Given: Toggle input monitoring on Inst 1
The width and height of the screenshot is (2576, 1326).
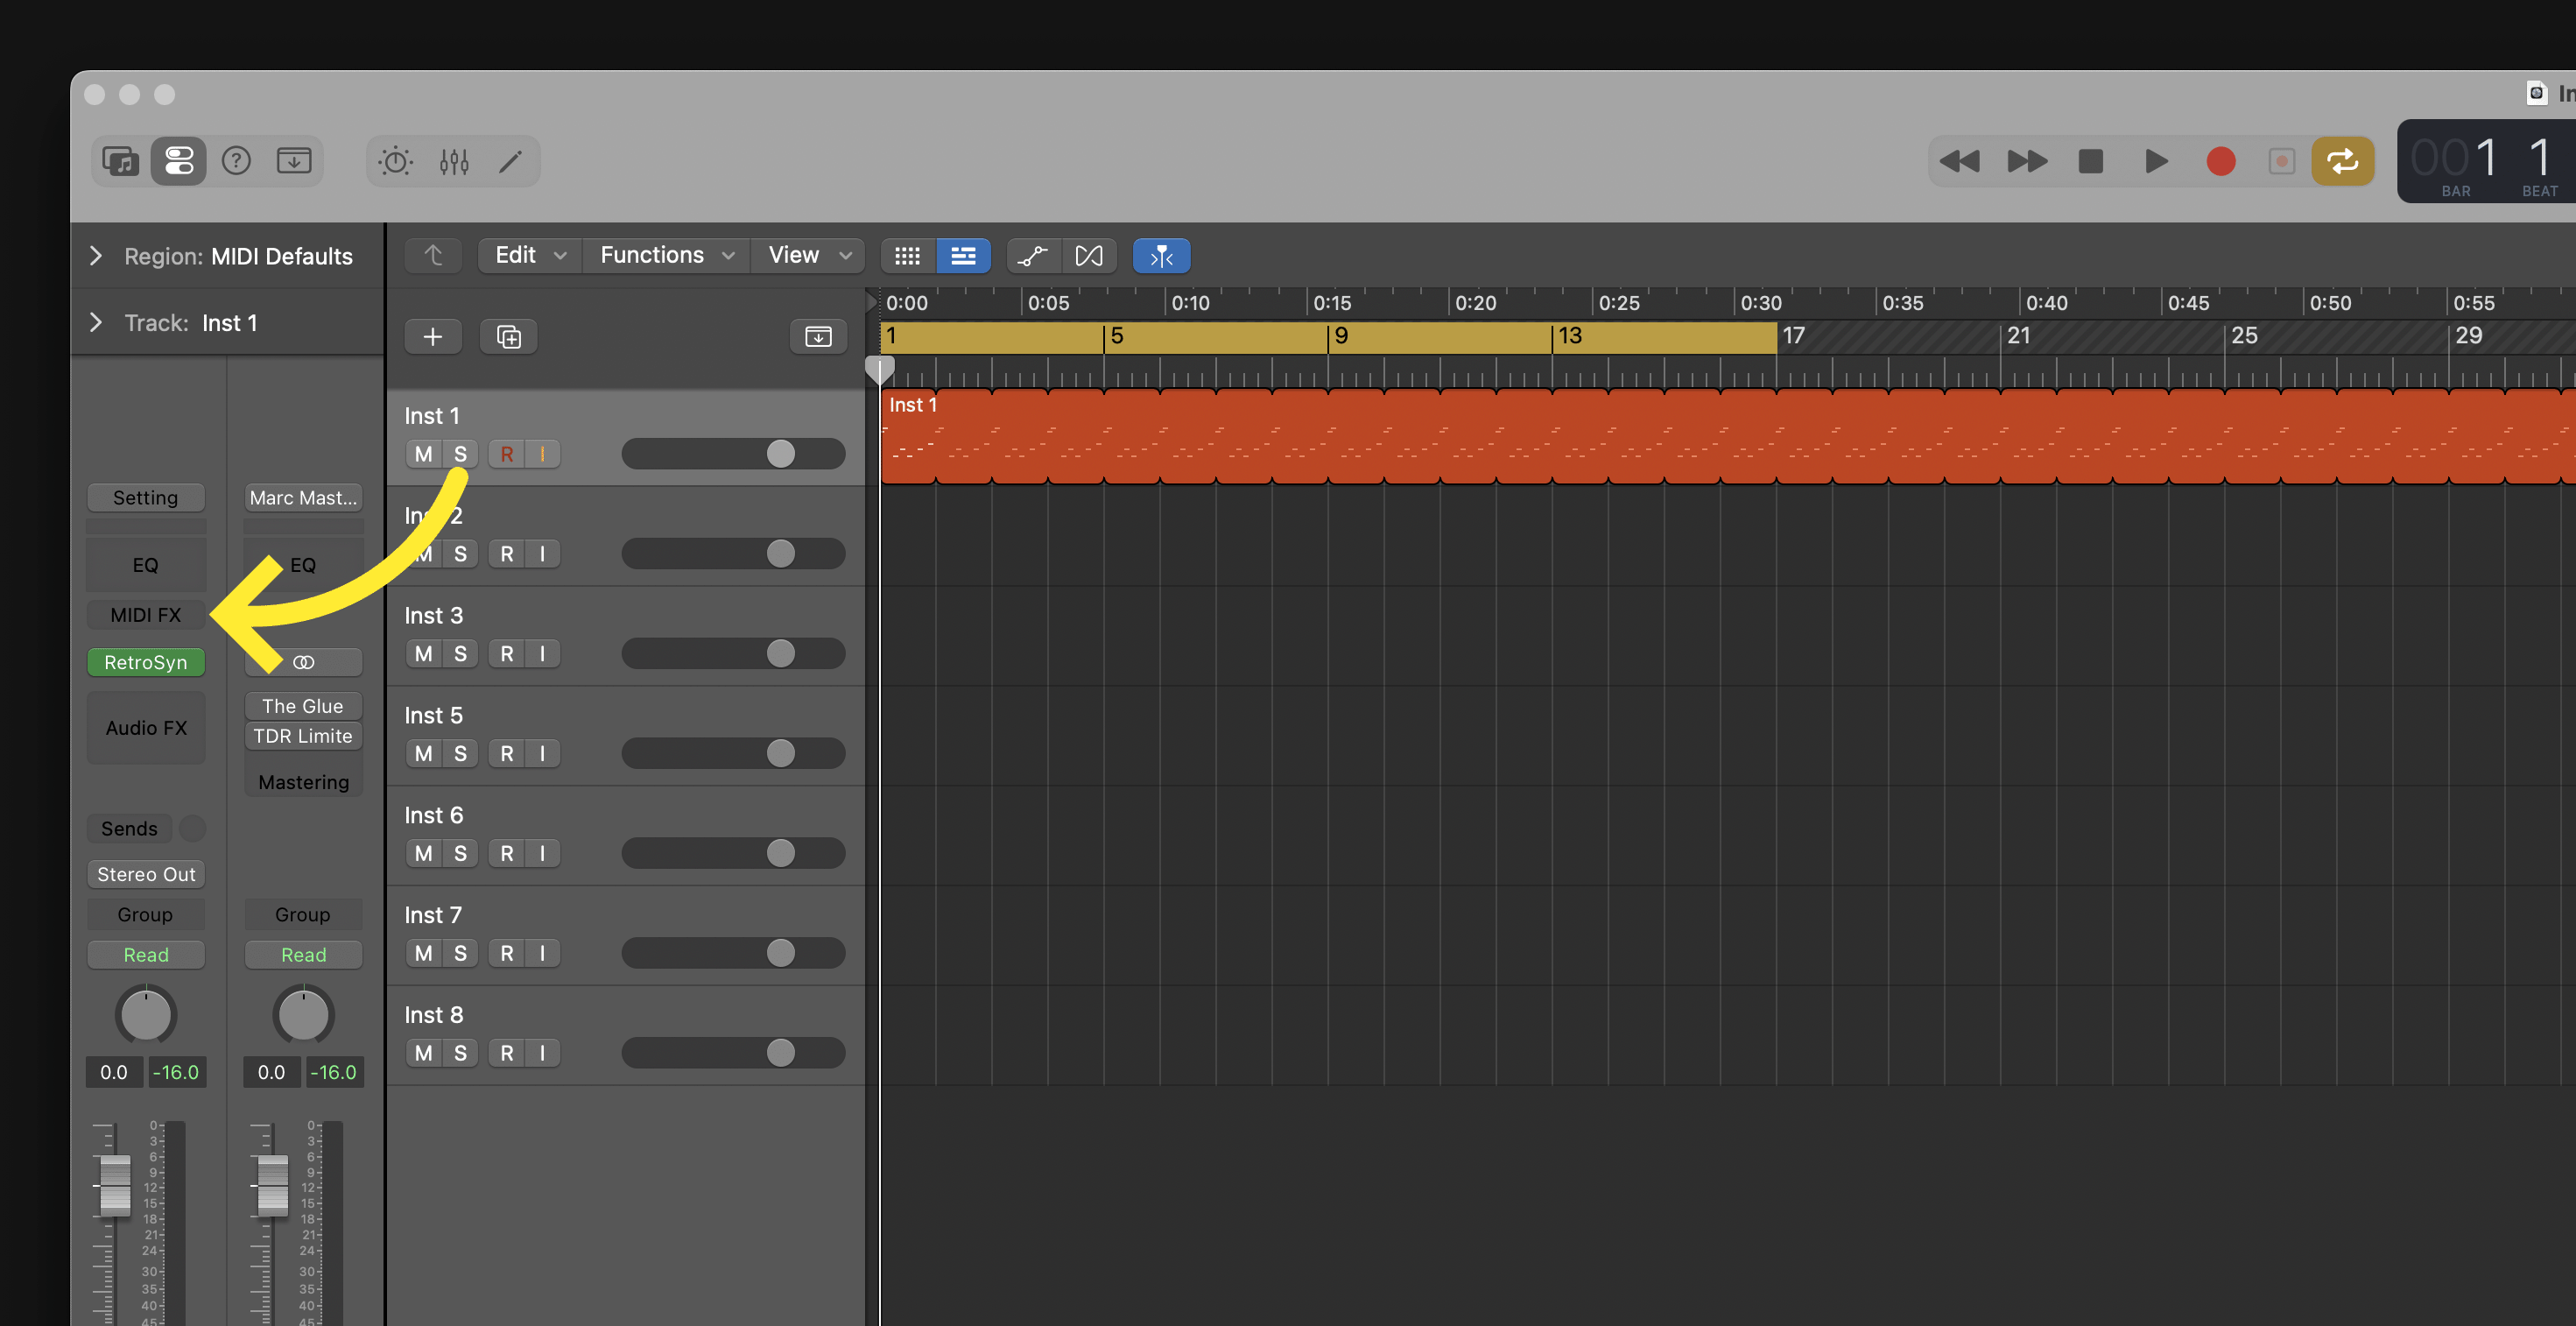Looking at the screenshot, I should click(x=543, y=454).
